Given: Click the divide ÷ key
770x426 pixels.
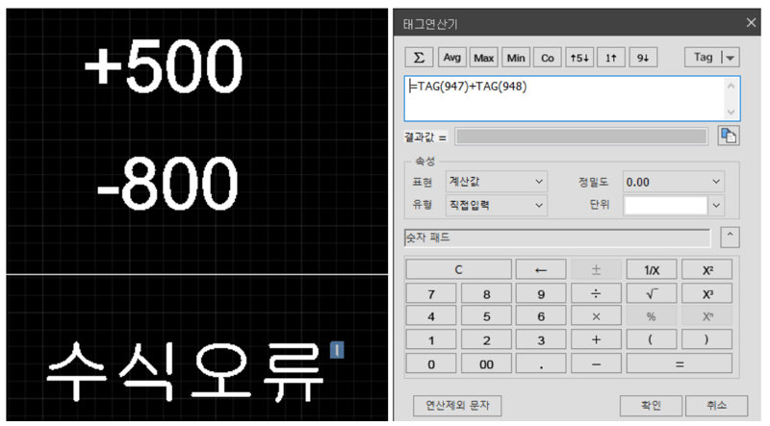Looking at the screenshot, I should [x=596, y=293].
